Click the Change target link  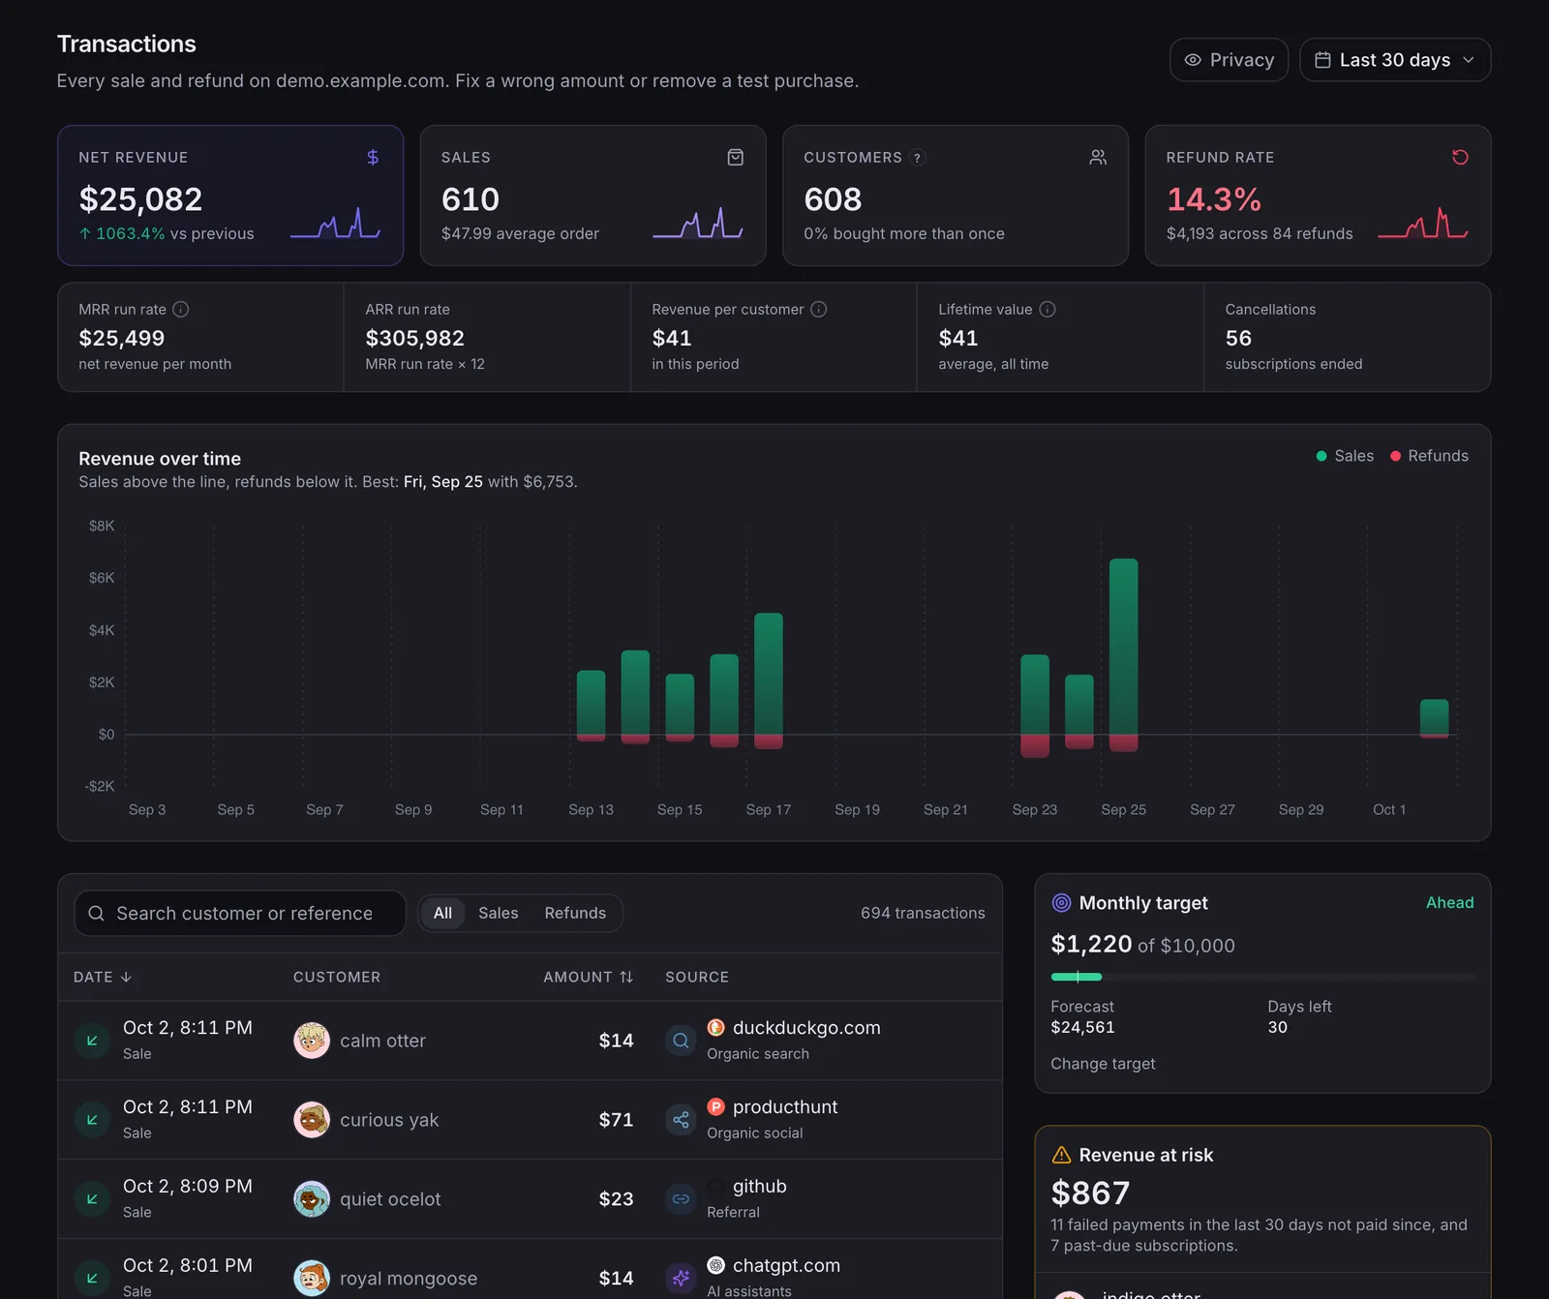1103,1064
